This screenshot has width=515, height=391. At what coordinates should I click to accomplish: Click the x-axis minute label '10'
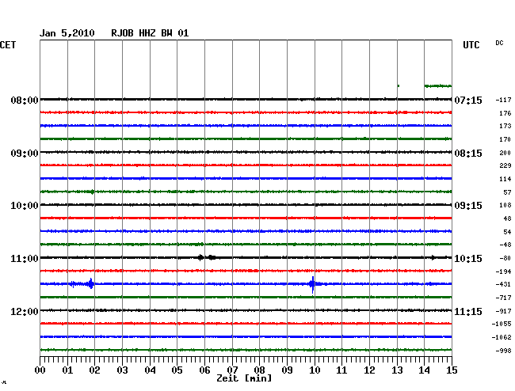pyautogui.click(x=315, y=370)
